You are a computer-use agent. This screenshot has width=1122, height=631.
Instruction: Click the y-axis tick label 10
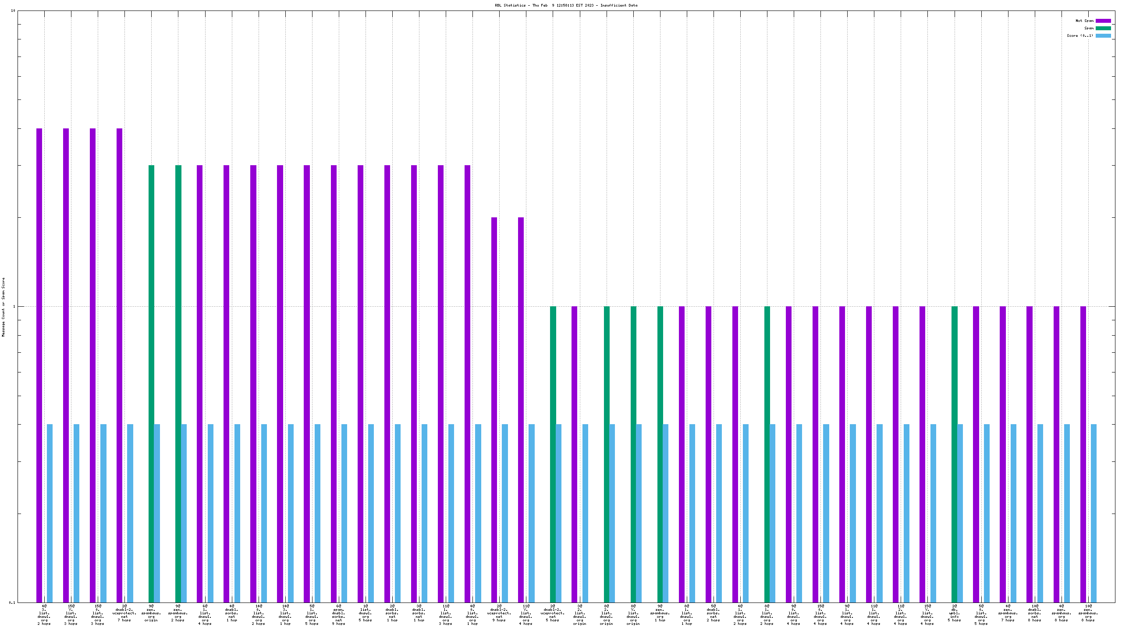point(13,11)
